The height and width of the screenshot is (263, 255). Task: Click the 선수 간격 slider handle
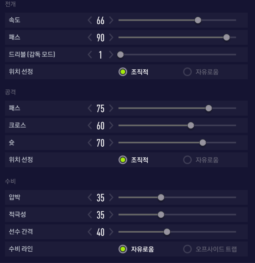coord(167,232)
